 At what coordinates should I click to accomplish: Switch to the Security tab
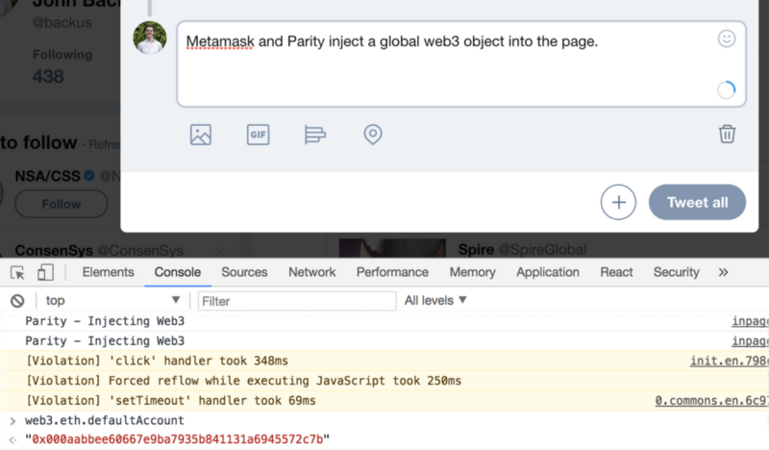676,272
